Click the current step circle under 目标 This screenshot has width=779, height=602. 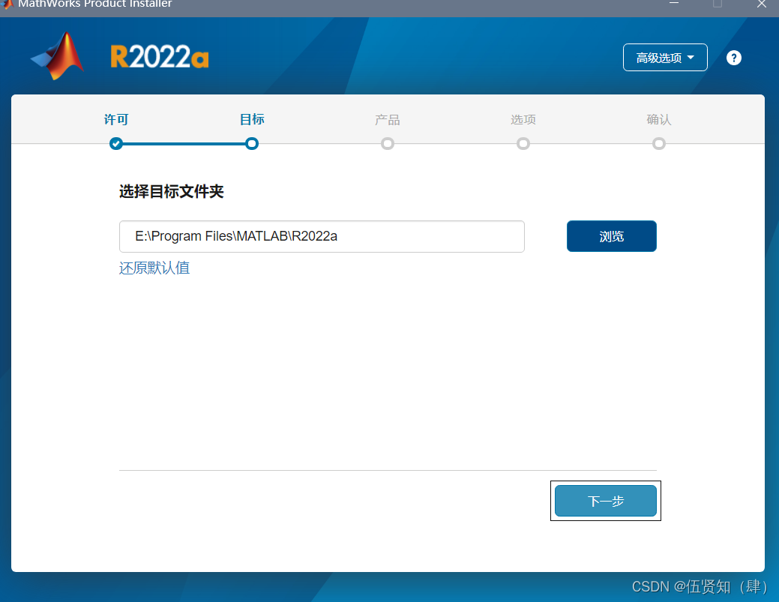(252, 144)
